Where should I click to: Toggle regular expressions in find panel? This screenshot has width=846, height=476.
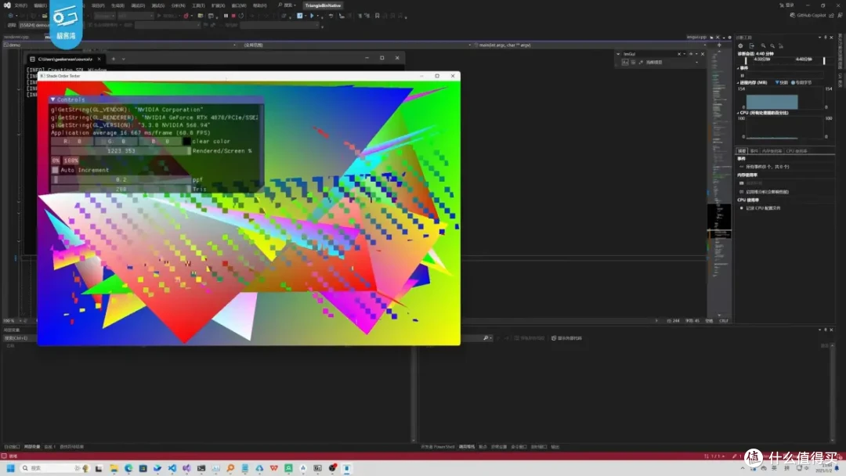pyautogui.click(x=641, y=63)
